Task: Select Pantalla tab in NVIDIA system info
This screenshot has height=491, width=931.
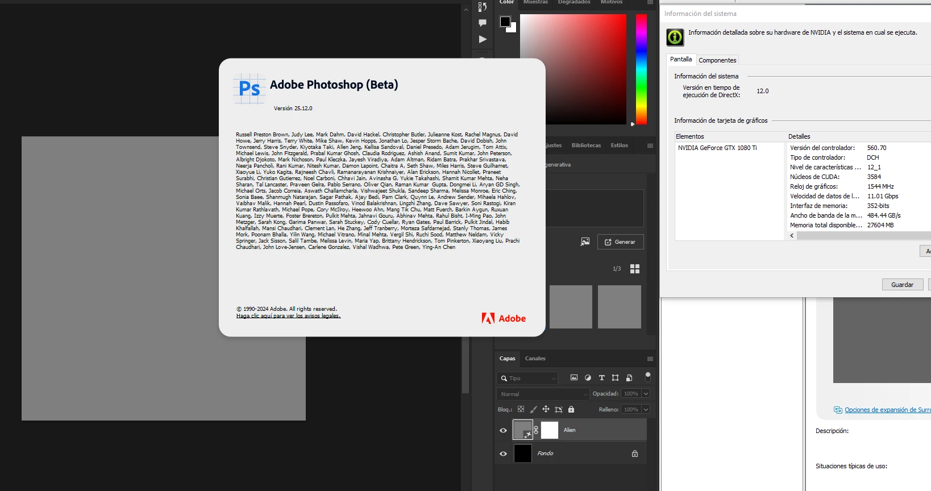Action: 681,59
